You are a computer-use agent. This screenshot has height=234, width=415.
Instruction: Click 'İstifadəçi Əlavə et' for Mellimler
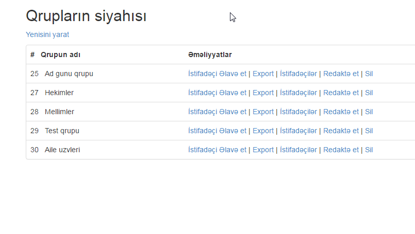tap(217, 112)
